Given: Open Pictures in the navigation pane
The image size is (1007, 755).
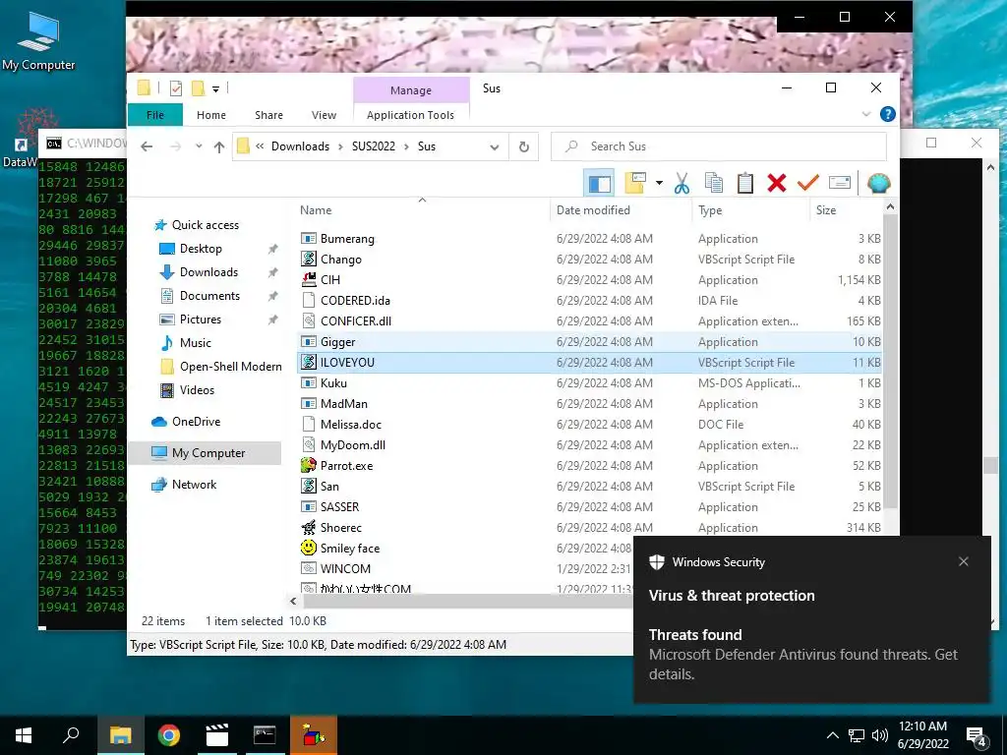Looking at the screenshot, I should tap(200, 319).
